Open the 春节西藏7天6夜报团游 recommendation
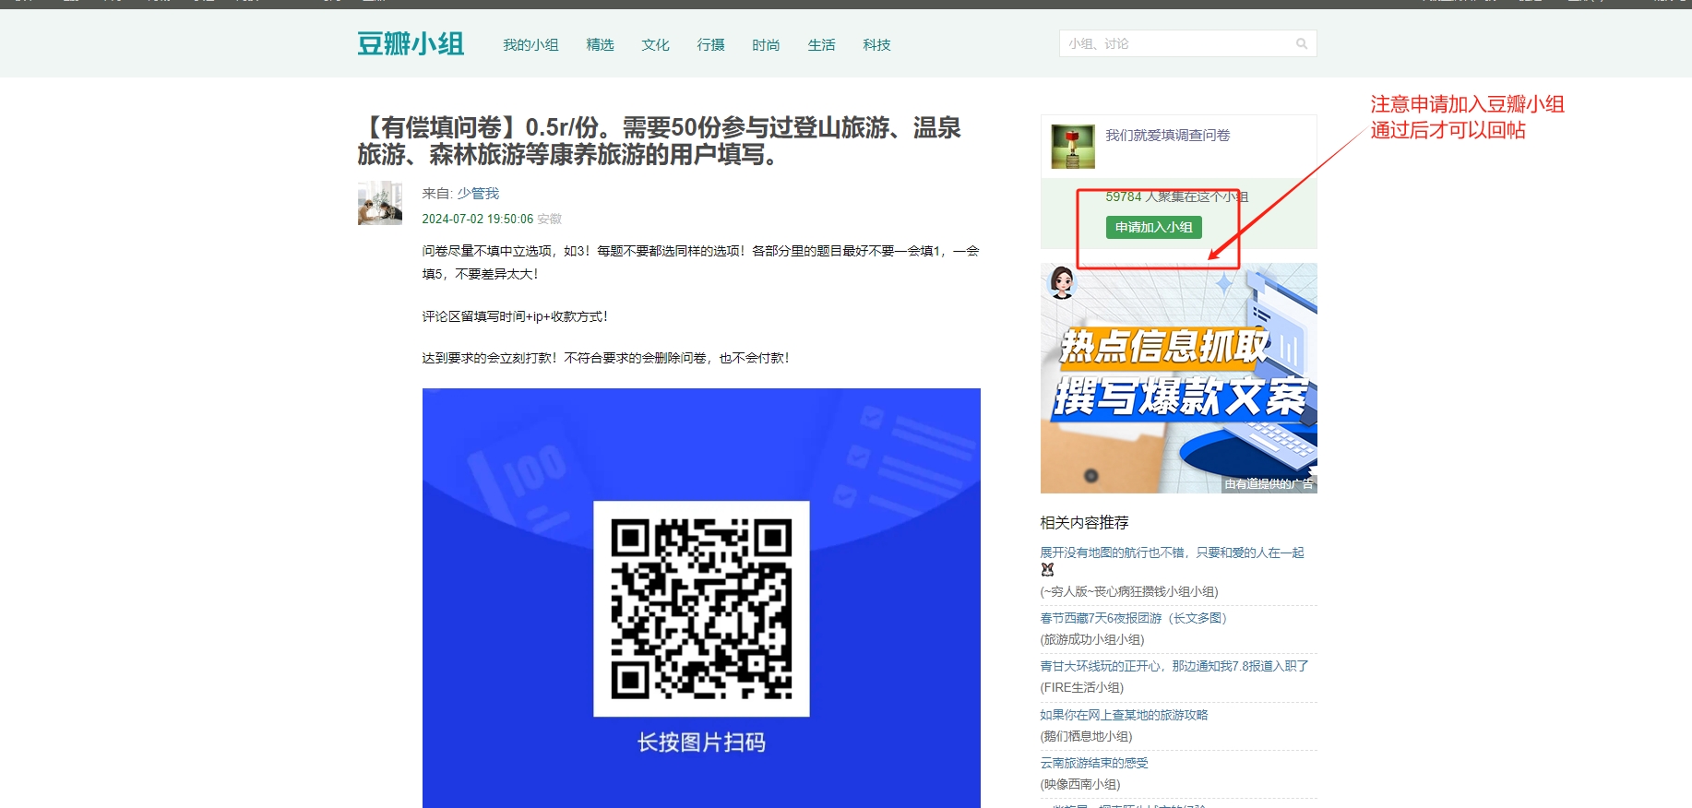The image size is (1692, 808). [x=1133, y=618]
